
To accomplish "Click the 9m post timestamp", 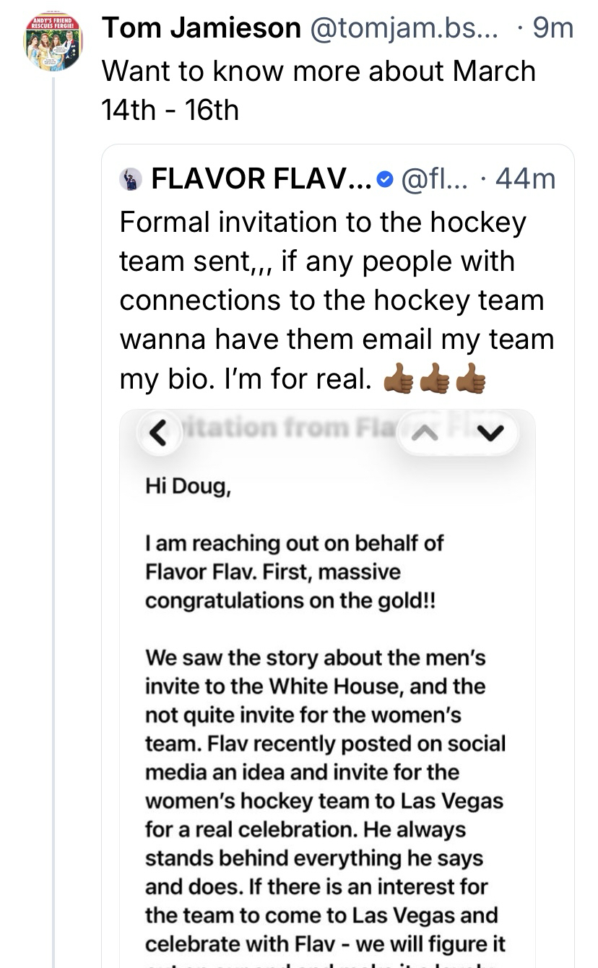I will coord(552,29).
